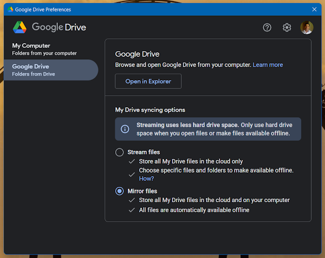Select the Stream files radio button
This screenshot has height=258, width=325.
[x=119, y=152]
